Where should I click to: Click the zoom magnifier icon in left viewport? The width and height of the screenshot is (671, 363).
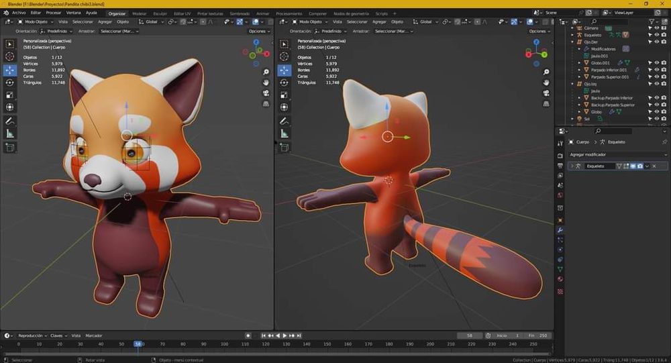tap(266, 72)
